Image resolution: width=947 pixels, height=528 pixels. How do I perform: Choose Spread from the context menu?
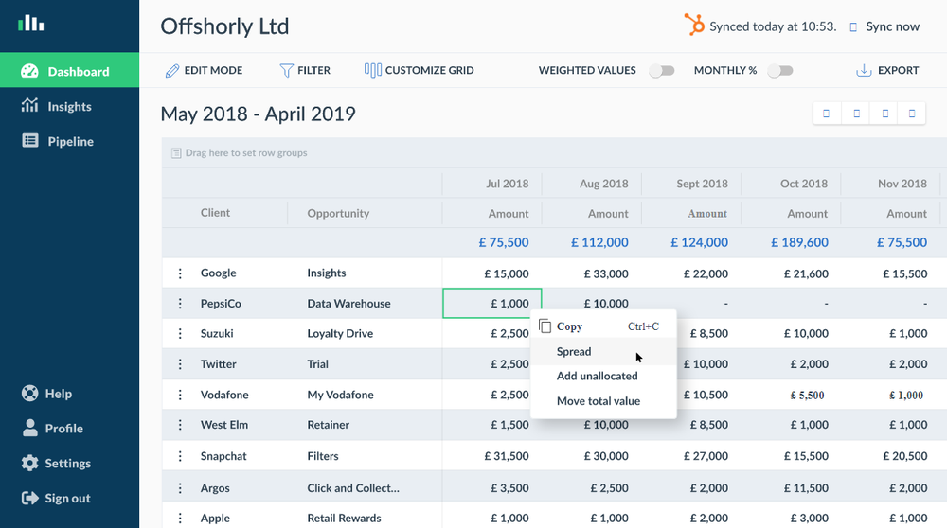tap(603, 351)
